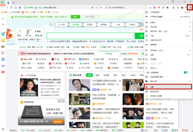This screenshot has width=193, height=132.
Task: Open the 天猫 site link
Action: [55, 59]
